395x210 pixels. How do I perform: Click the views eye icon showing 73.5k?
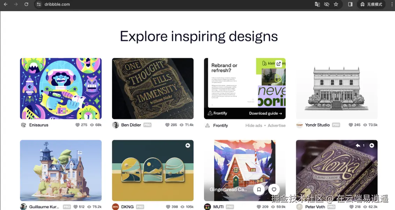pyautogui.click(x=365, y=125)
